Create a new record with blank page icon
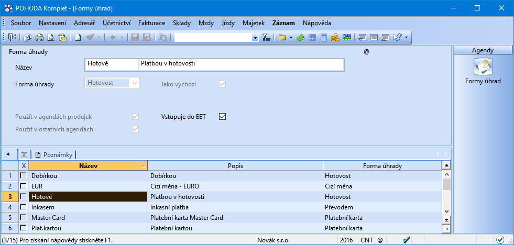 tap(78, 38)
